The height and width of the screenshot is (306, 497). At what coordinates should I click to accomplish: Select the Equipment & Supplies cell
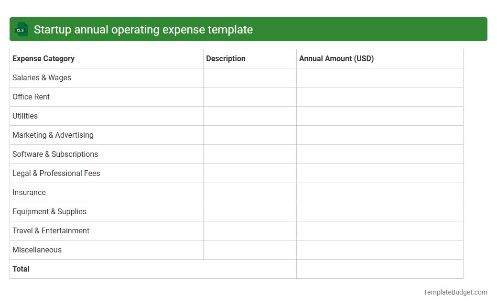coord(49,211)
